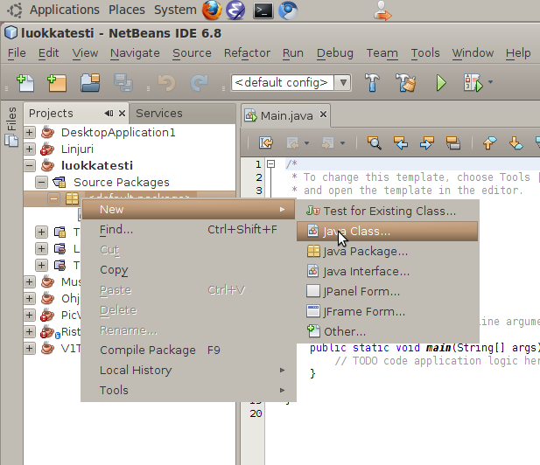540x465 pixels.
Task: Click the New Project toolbar icon
Action: (57, 83)
